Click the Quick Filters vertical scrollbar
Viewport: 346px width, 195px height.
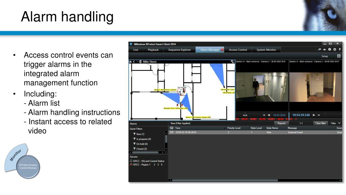tap(166, 139)
